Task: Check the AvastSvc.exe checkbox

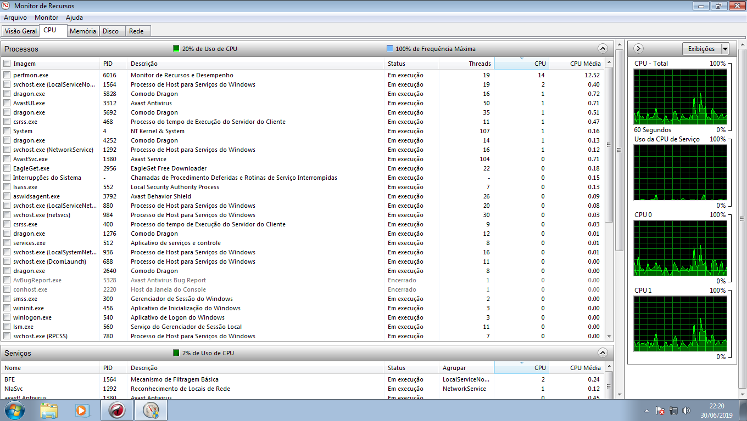Action: coord(7,159)
